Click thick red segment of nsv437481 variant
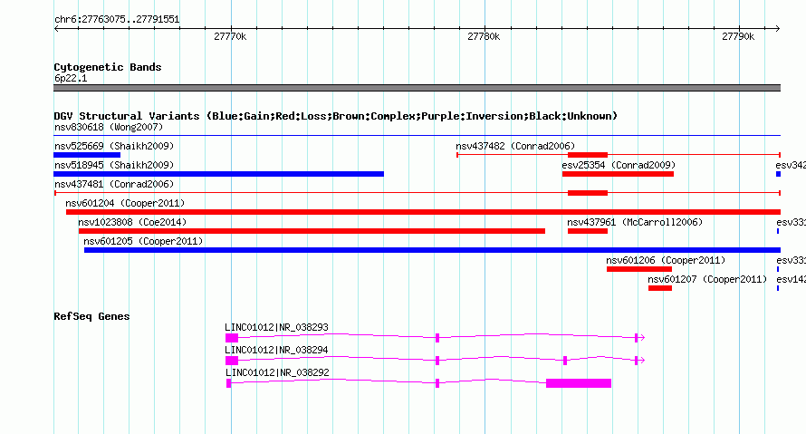Screen dimensions: 806x434 click(x=588, y=193)
